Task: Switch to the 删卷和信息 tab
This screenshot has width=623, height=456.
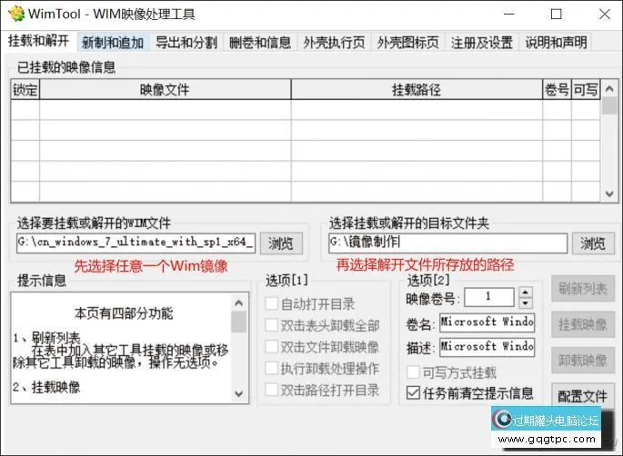Action: 260,43
